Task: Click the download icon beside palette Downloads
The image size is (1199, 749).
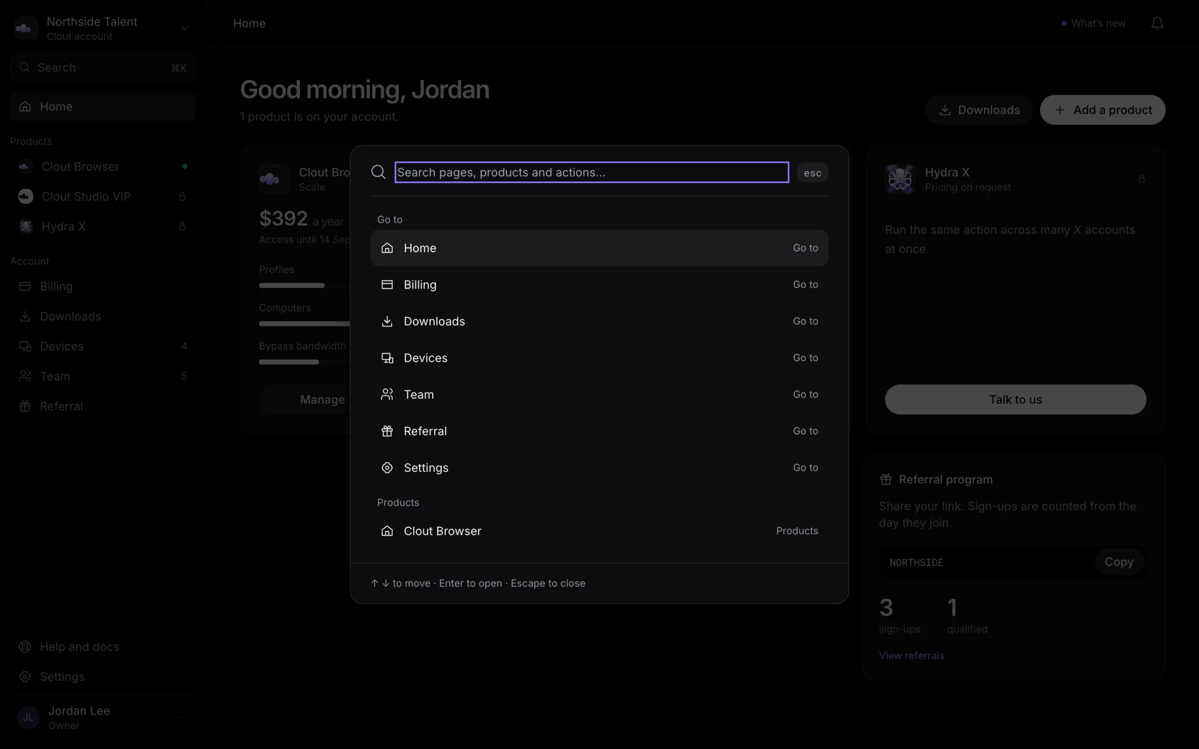Action: pyautogui.click(x=387, y=321)
